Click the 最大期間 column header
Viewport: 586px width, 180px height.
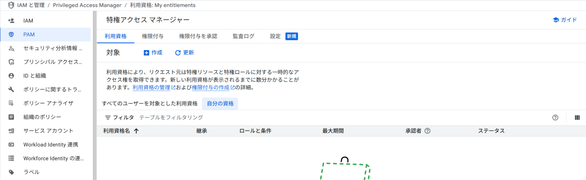point(333,131)
